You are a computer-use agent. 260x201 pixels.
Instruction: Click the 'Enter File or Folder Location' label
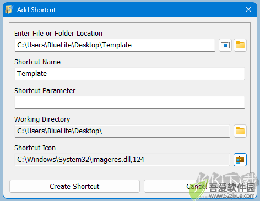click(x=58, y=34)
